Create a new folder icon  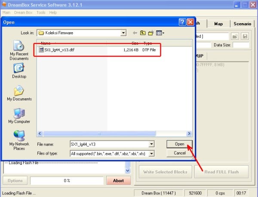pyautogui.click(x=151, y=33)
